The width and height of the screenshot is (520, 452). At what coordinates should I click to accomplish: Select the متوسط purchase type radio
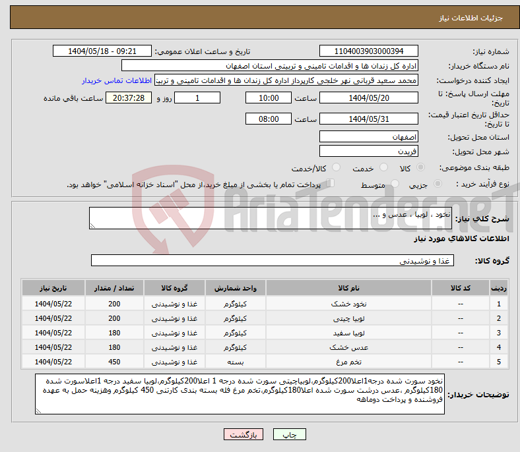click(395, 184)
